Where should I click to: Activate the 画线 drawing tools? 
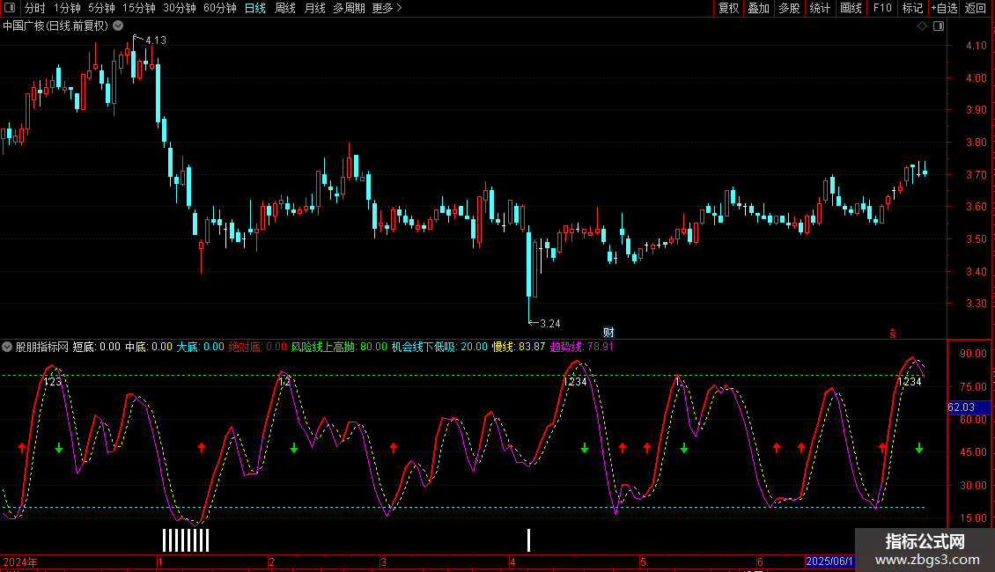[x=851, y=8]
